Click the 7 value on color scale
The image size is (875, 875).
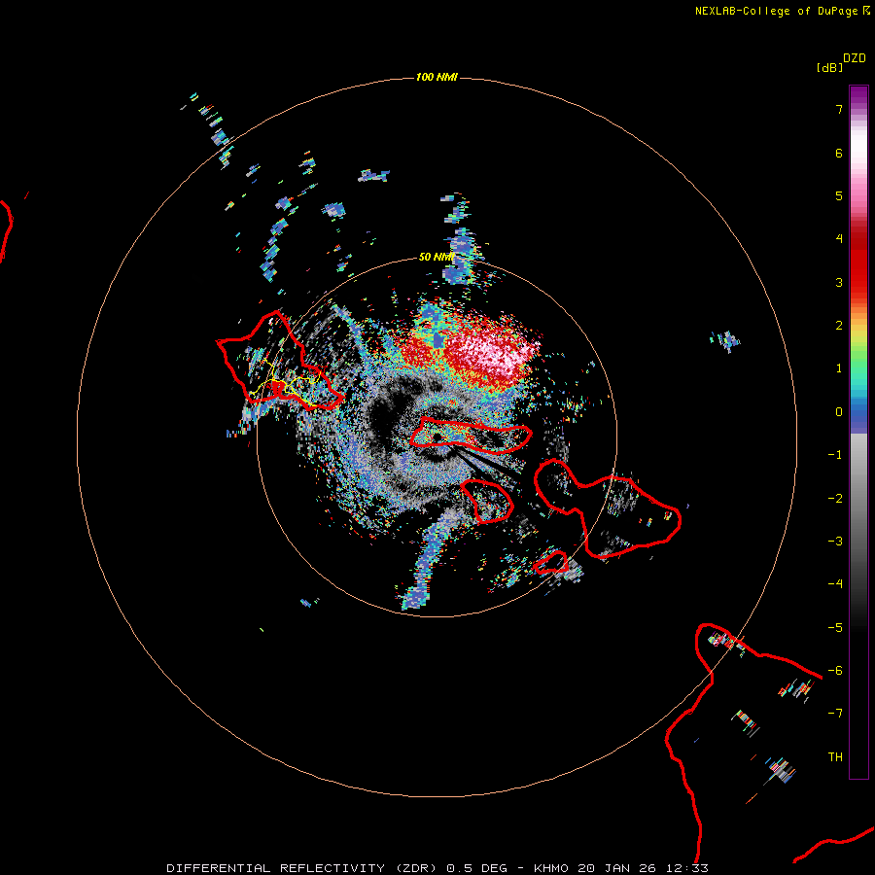[839, 109]
